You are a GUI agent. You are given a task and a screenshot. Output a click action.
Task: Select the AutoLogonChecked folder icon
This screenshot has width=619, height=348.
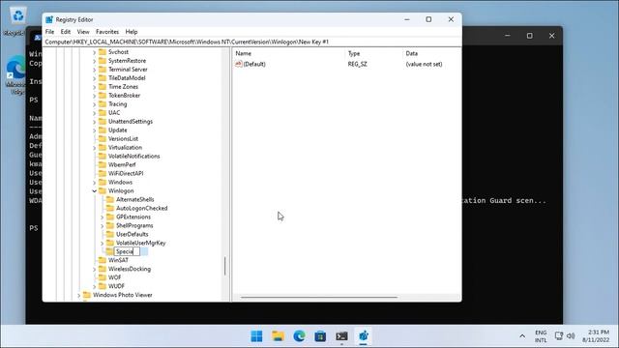[110, 208]
